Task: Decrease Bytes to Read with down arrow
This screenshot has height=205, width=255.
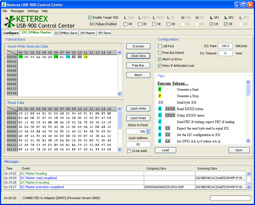Action: [x=148, y=133]
